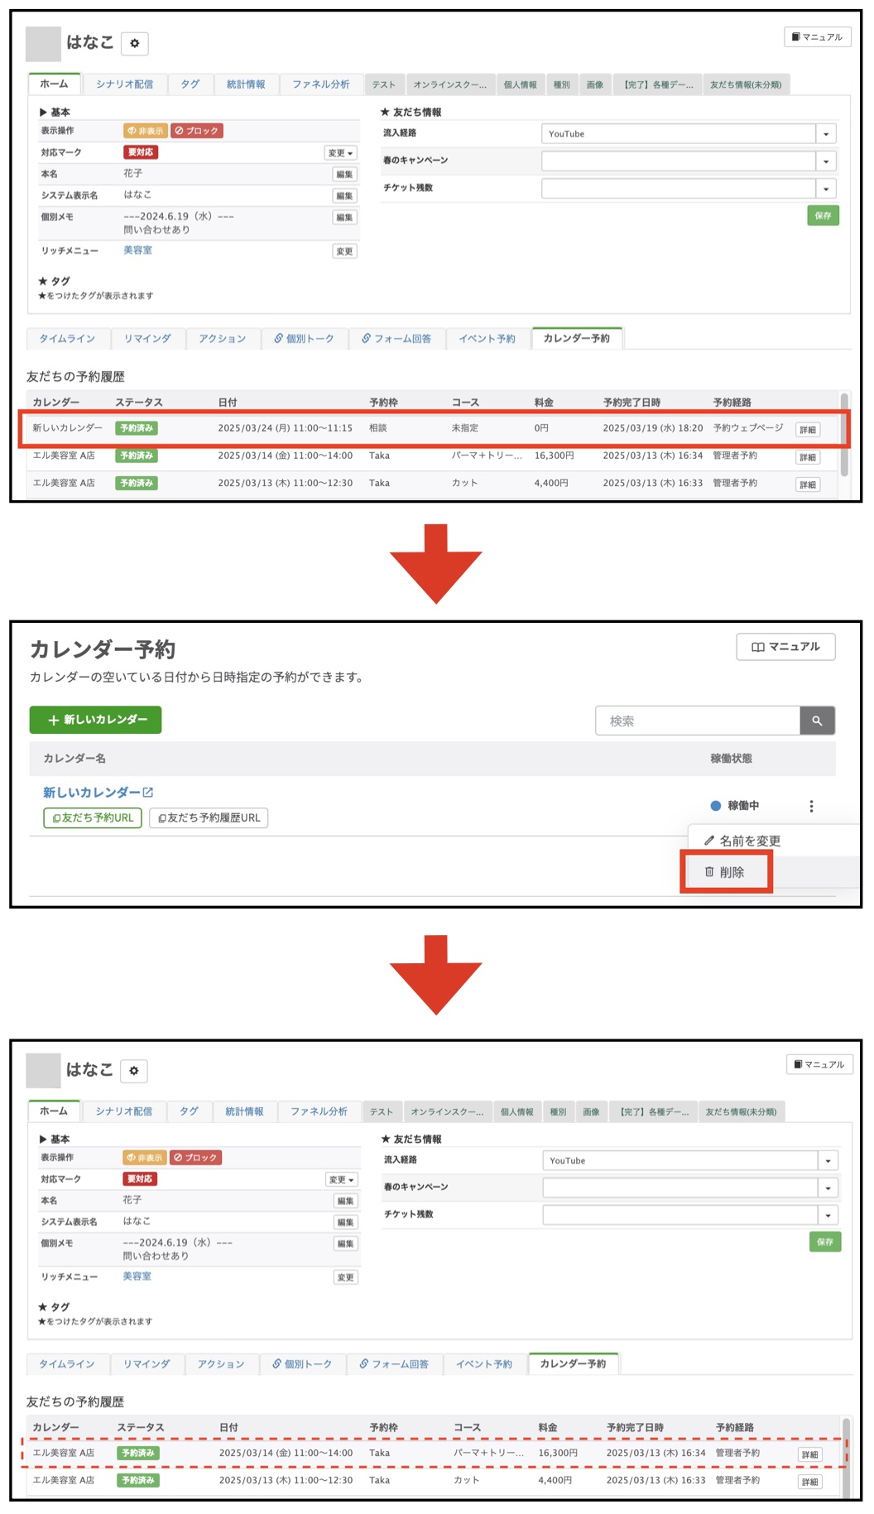Viewport: 874px width, 1514px height.
Task: Click 編集 for 本名 in top screenshot
Action: (344, 175)
